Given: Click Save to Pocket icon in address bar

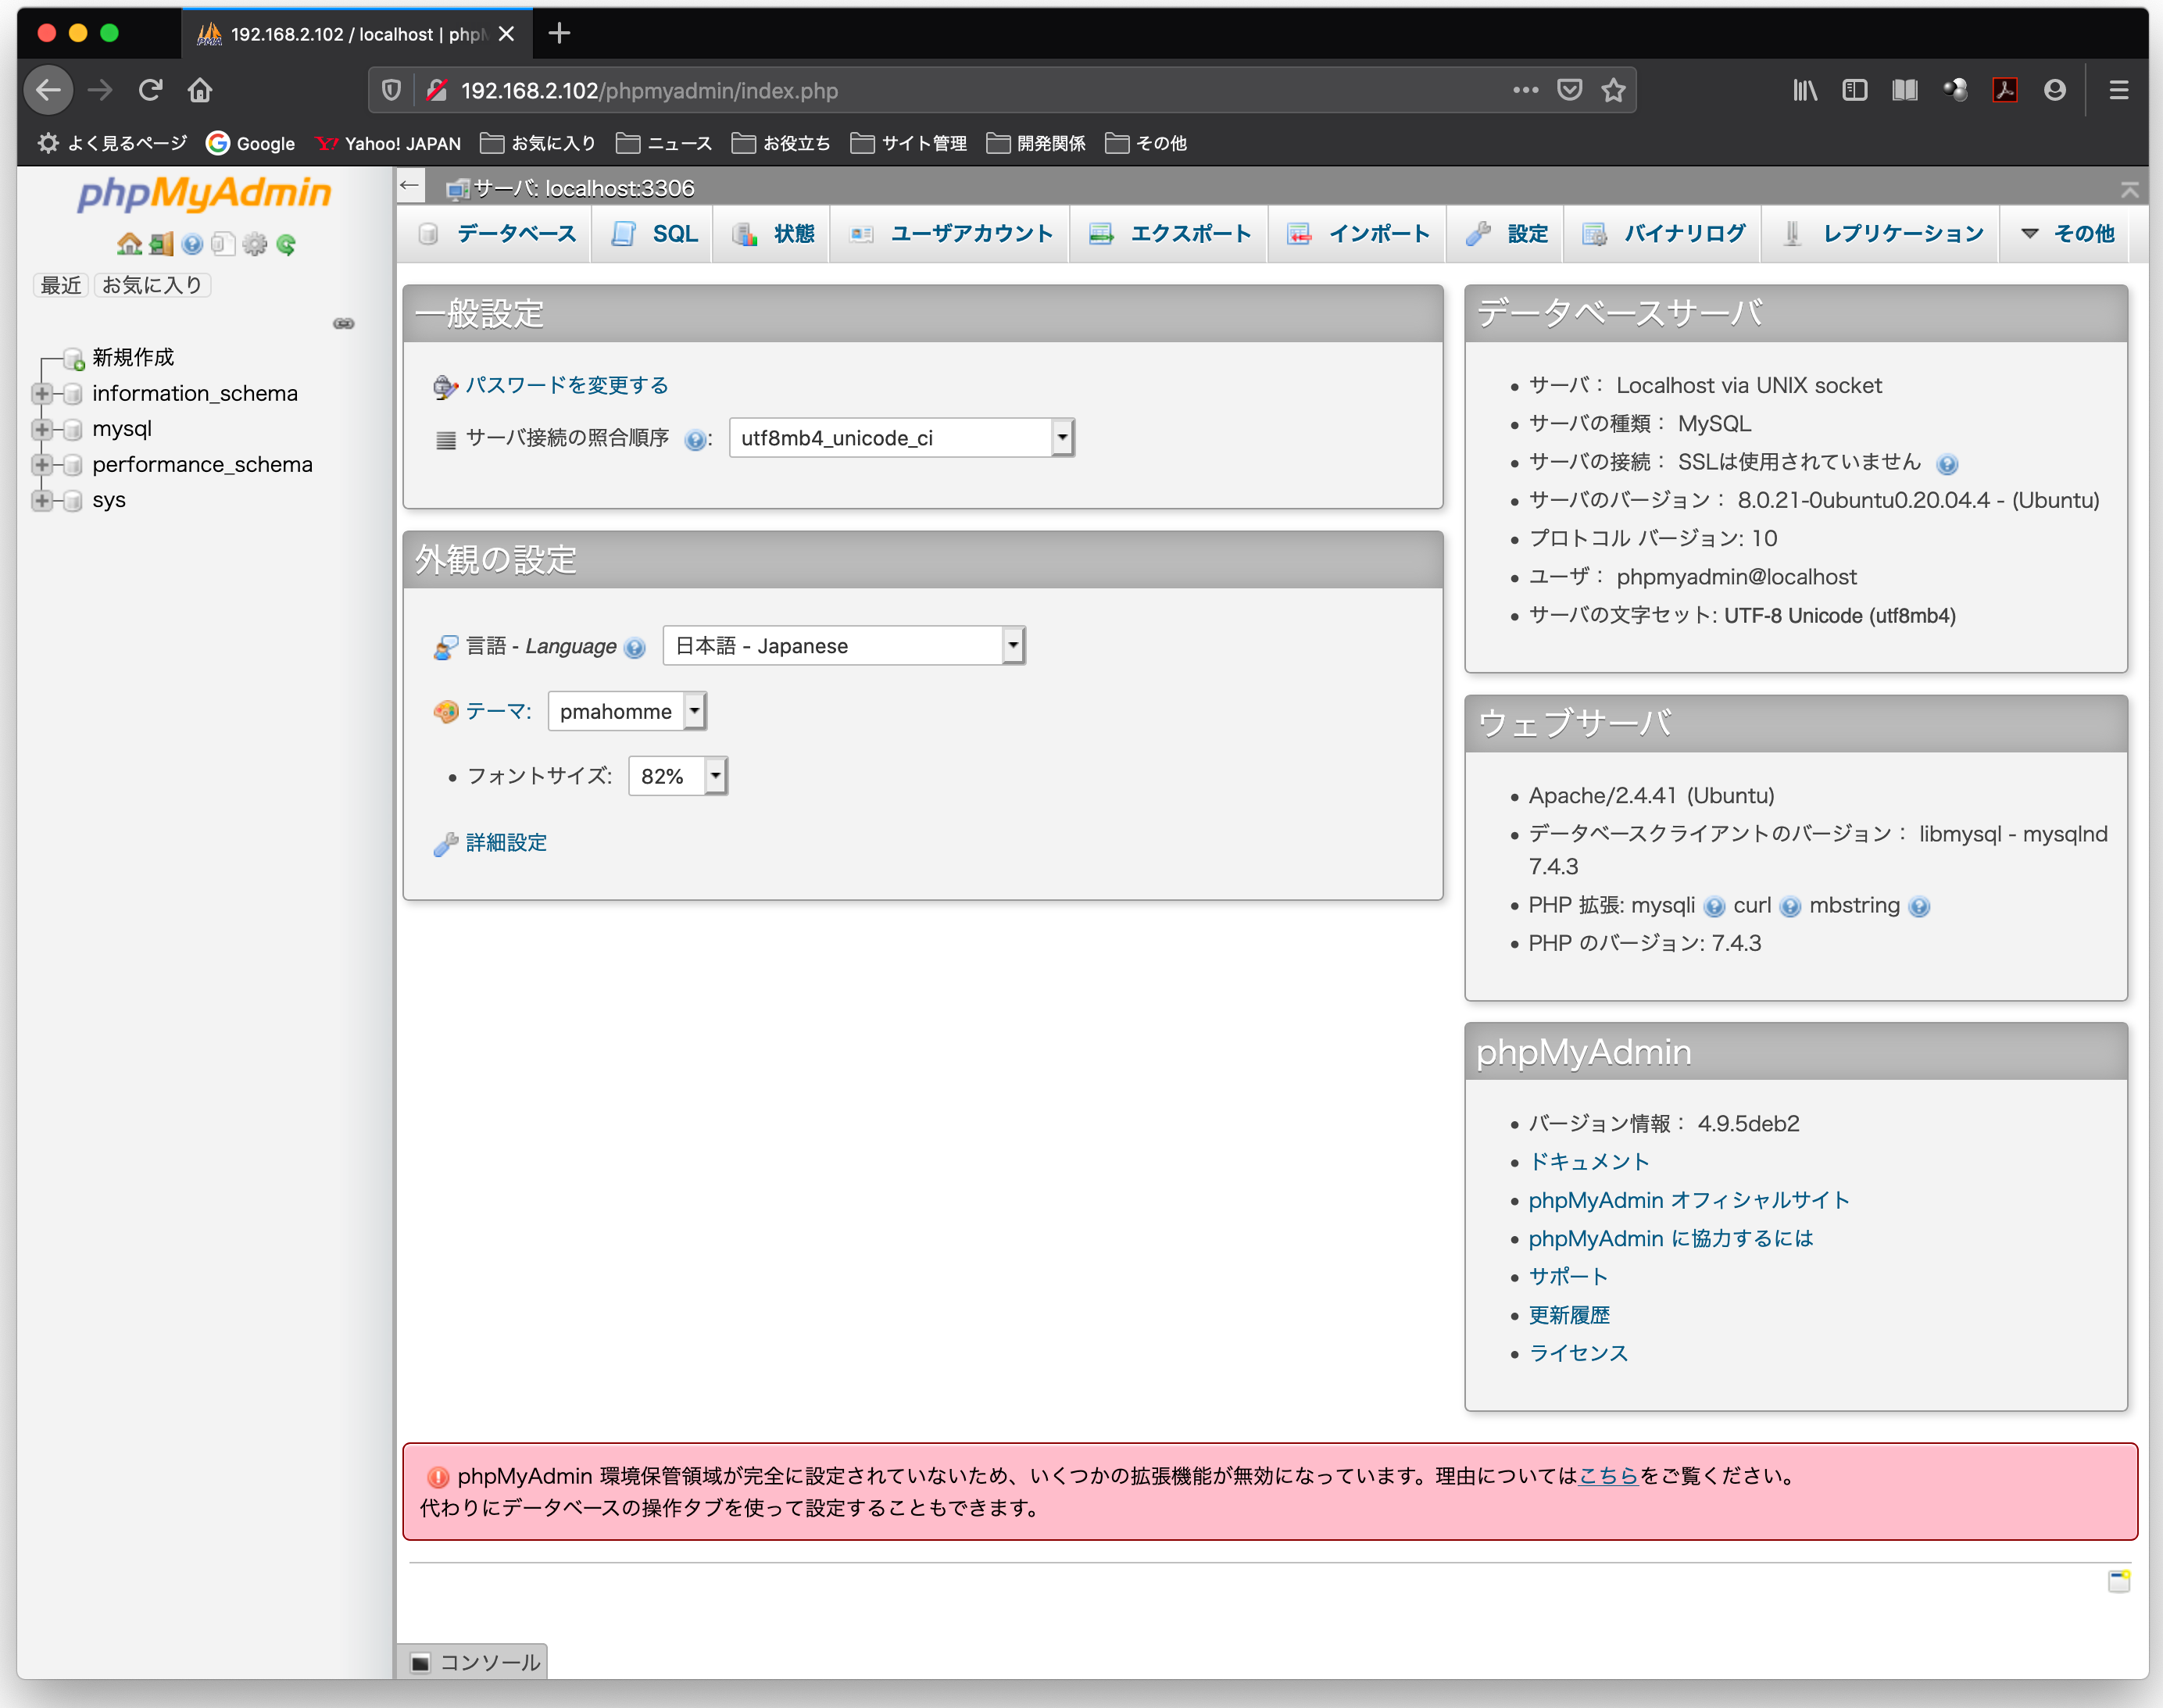Looking at the screenshot, I should pyautogui.click(x=1569, y=90).
